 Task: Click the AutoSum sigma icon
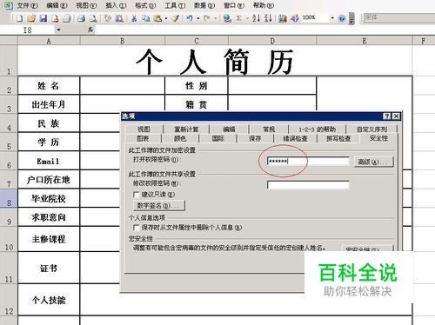pyautogui.click(x=239, y=18)
